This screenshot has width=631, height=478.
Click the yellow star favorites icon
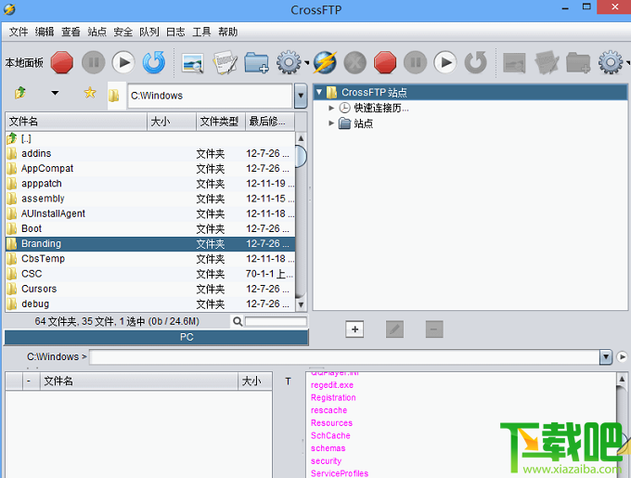pyautogui.click(x=90, y=93)
